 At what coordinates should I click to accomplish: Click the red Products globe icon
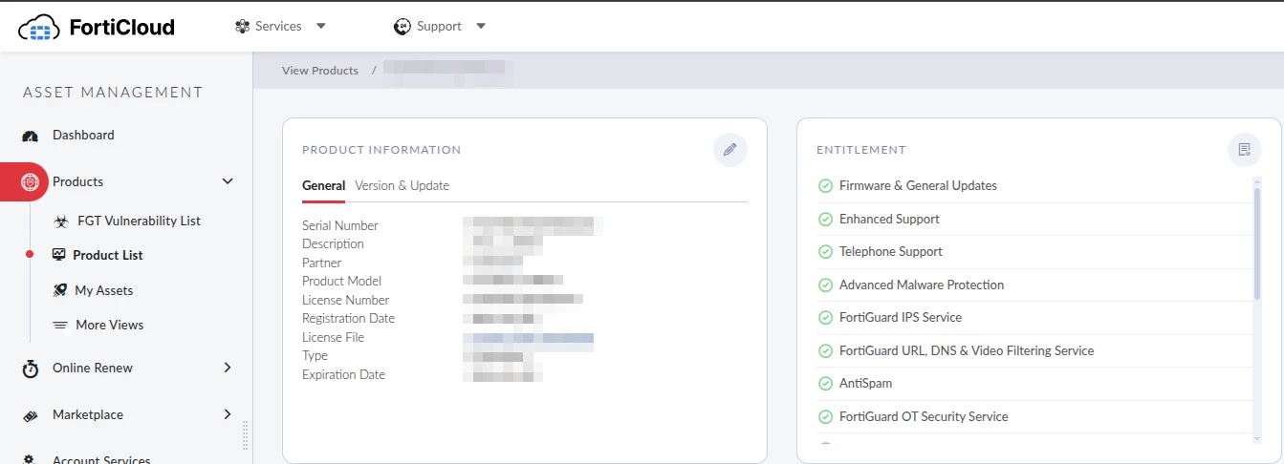tap(30, 181)
